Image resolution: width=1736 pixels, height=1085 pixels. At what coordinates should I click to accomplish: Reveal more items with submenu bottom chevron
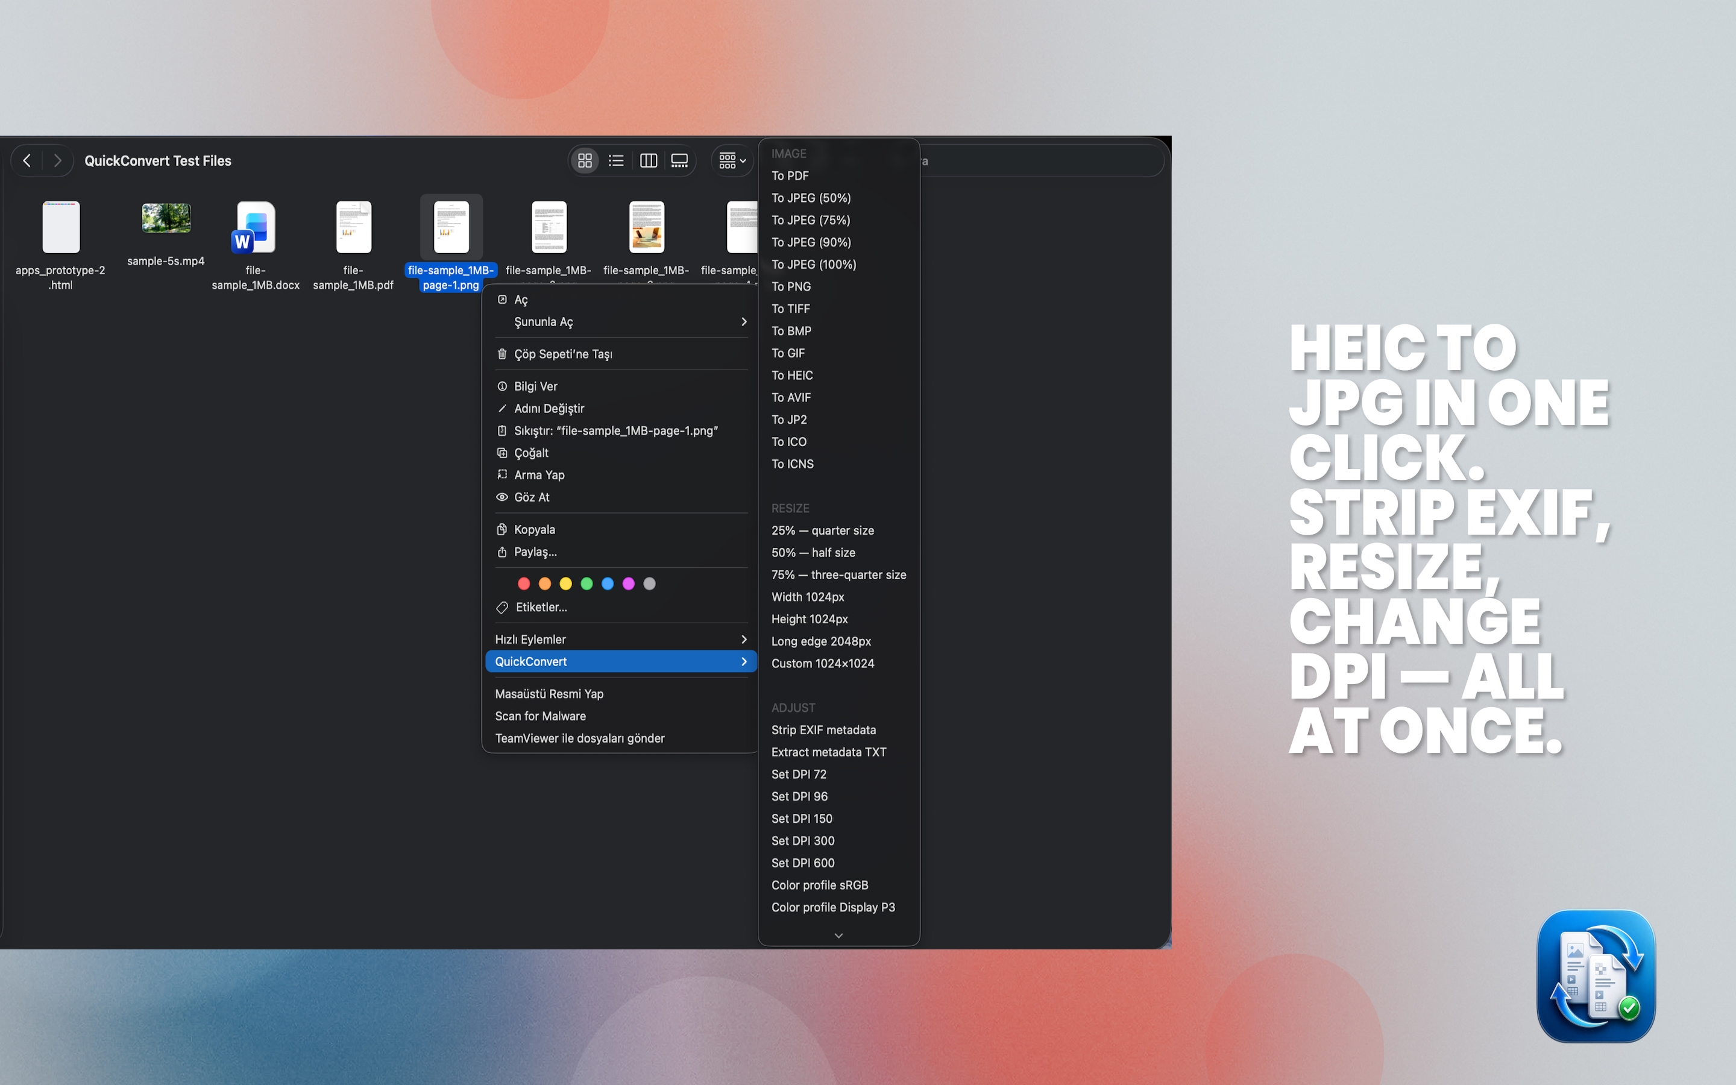point(838,936)
